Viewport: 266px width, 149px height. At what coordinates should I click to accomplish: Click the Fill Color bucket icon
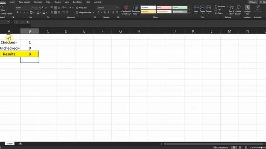[38, 12]
